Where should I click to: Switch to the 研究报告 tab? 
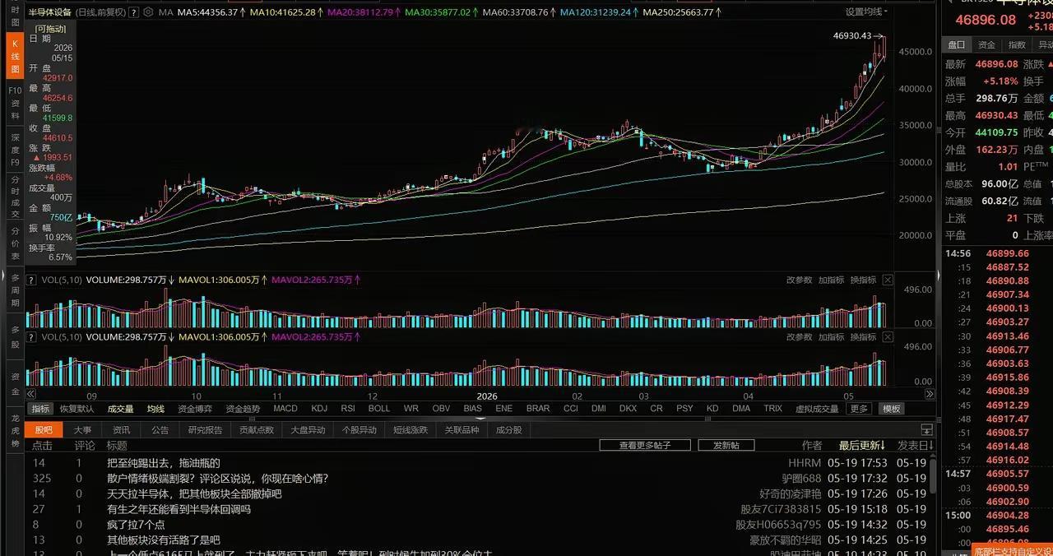point(205,429)
